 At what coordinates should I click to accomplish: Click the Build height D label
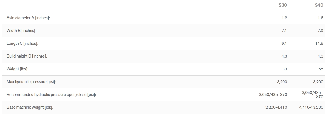[27, 56]
